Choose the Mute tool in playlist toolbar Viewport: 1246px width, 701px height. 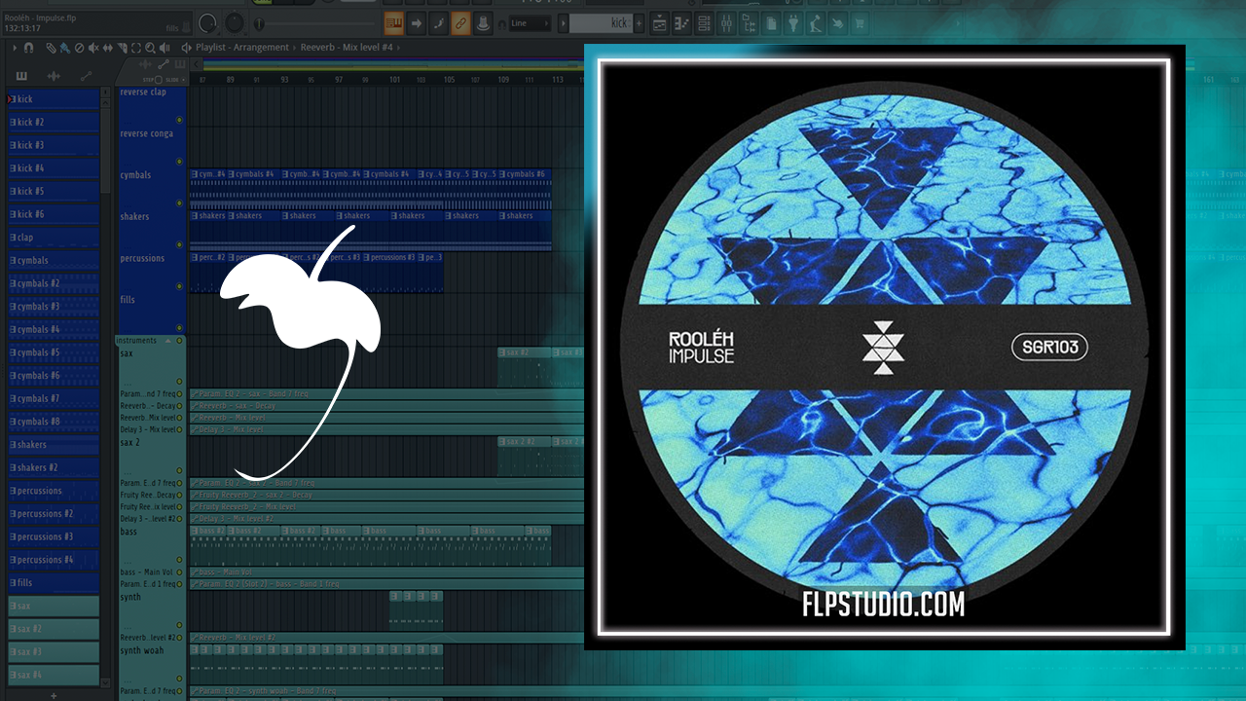(93, 47)
